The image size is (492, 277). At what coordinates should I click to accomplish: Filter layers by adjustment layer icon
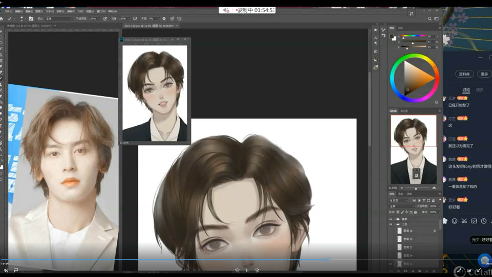point(419,200)
